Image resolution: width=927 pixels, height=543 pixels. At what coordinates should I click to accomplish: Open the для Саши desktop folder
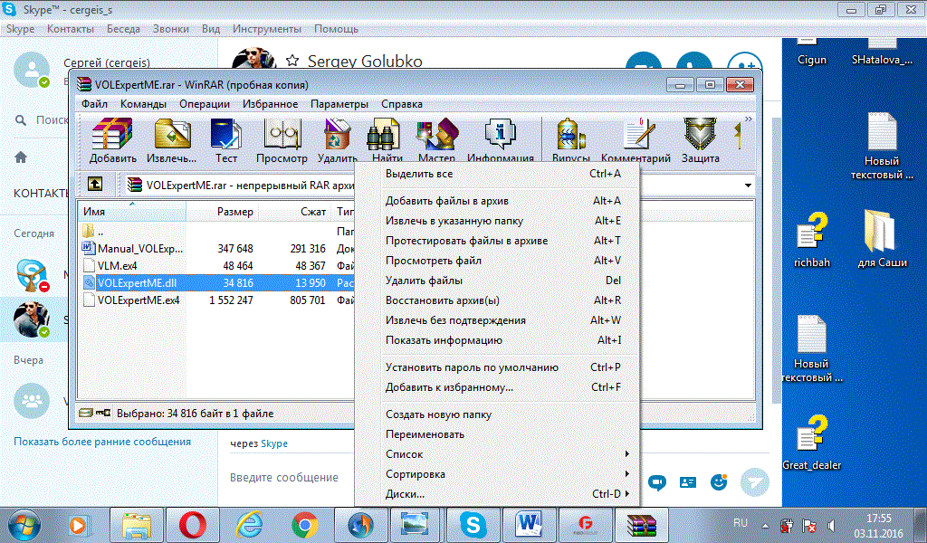(882, 240)
